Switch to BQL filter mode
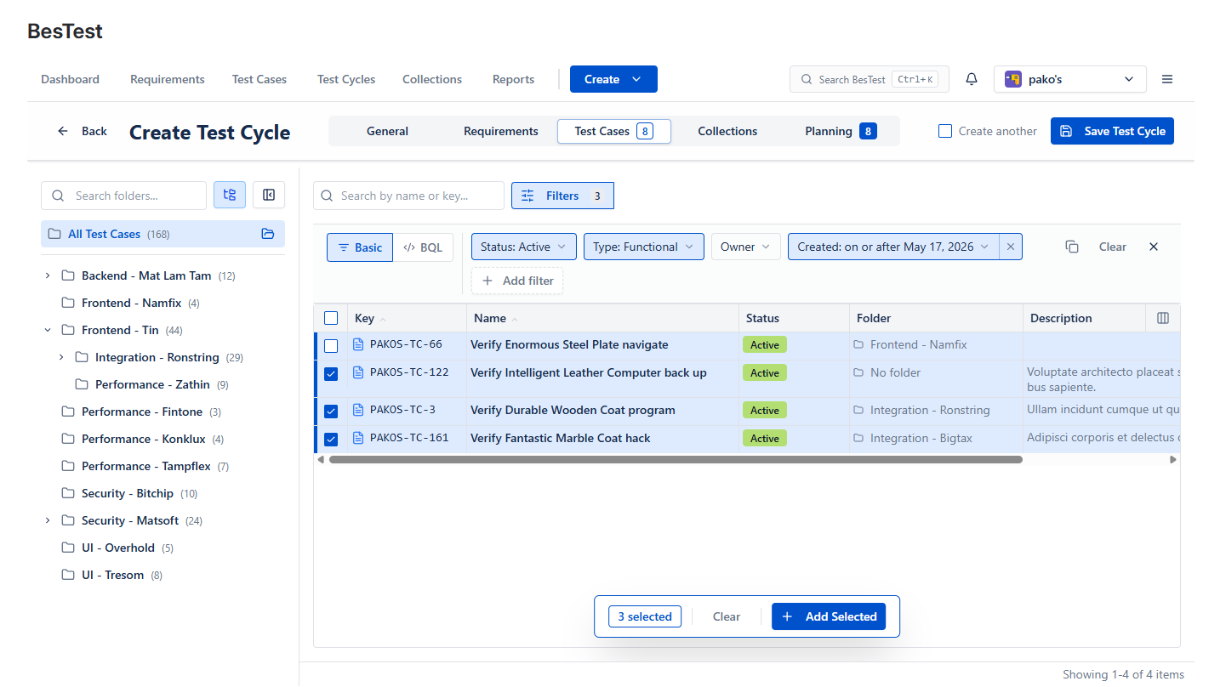This screenshot has width=1226, height=687. click(x=423, y=247)
